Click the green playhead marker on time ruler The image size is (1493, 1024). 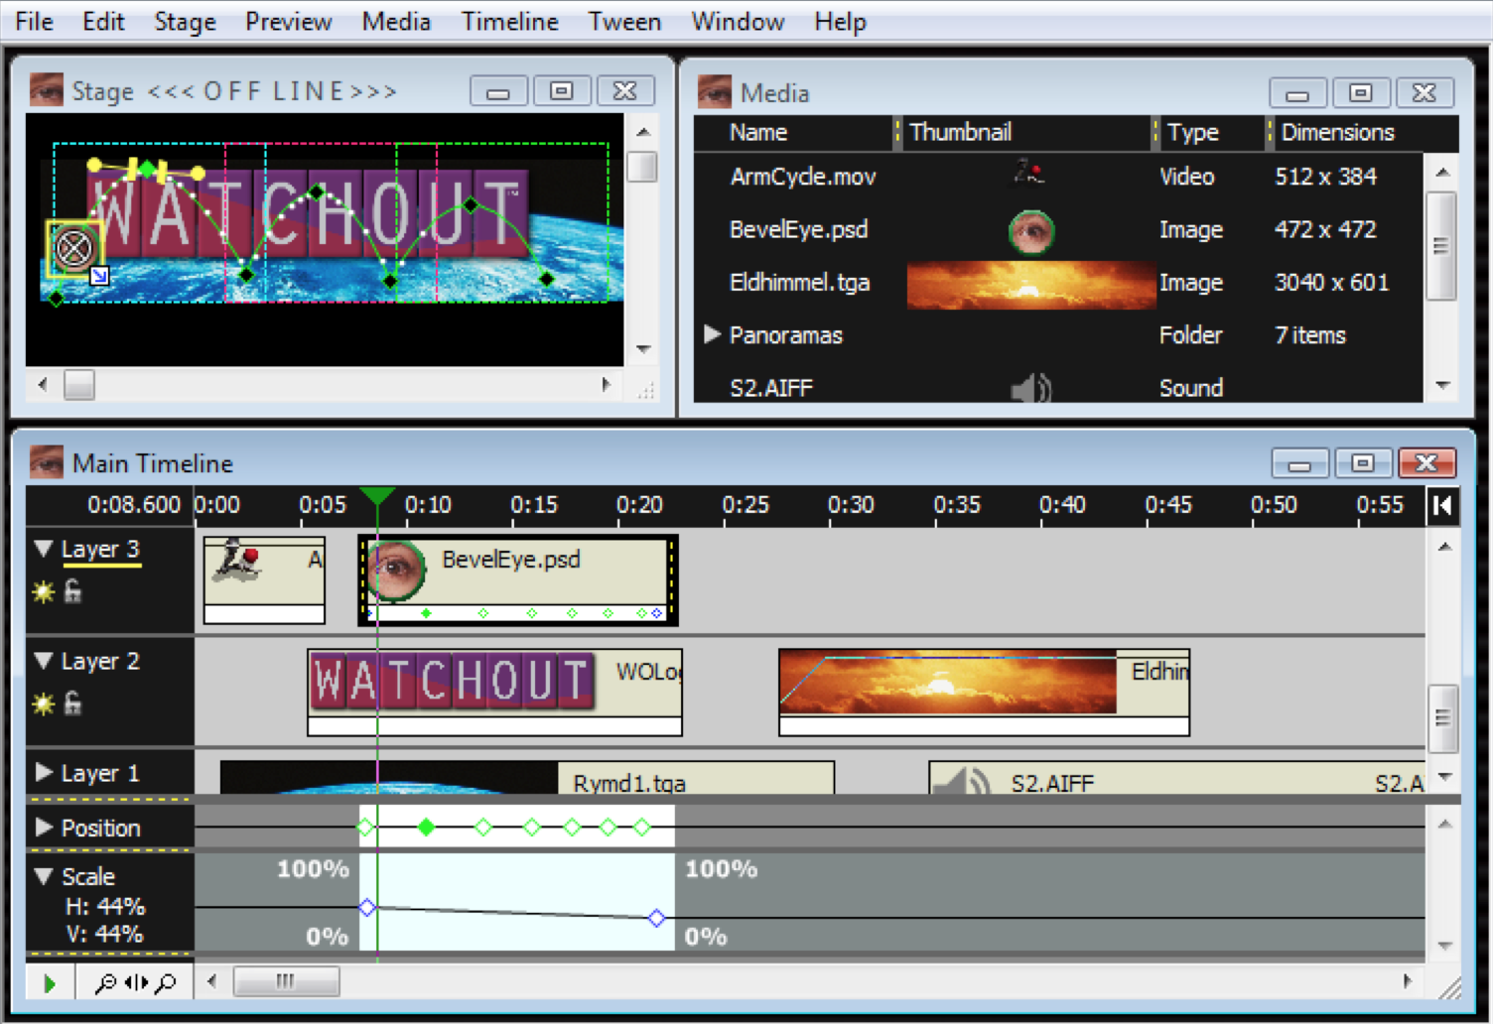pyautogui.click(x=377, y=497)
